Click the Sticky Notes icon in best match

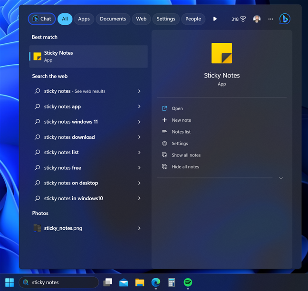coord(38,57)
